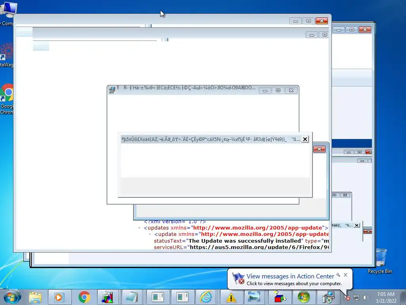Image resolution: width=406 pixels, height=305 pixels.
Task: Click the wrench icon in Action Center balloon
Action: click(x=338, y=275)
